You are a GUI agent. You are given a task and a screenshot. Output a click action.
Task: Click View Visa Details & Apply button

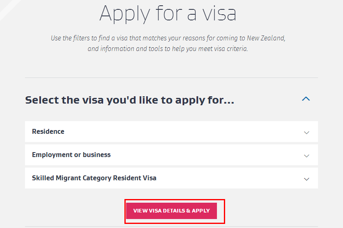171,211
